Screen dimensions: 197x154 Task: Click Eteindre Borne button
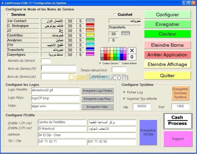[167, 45]
